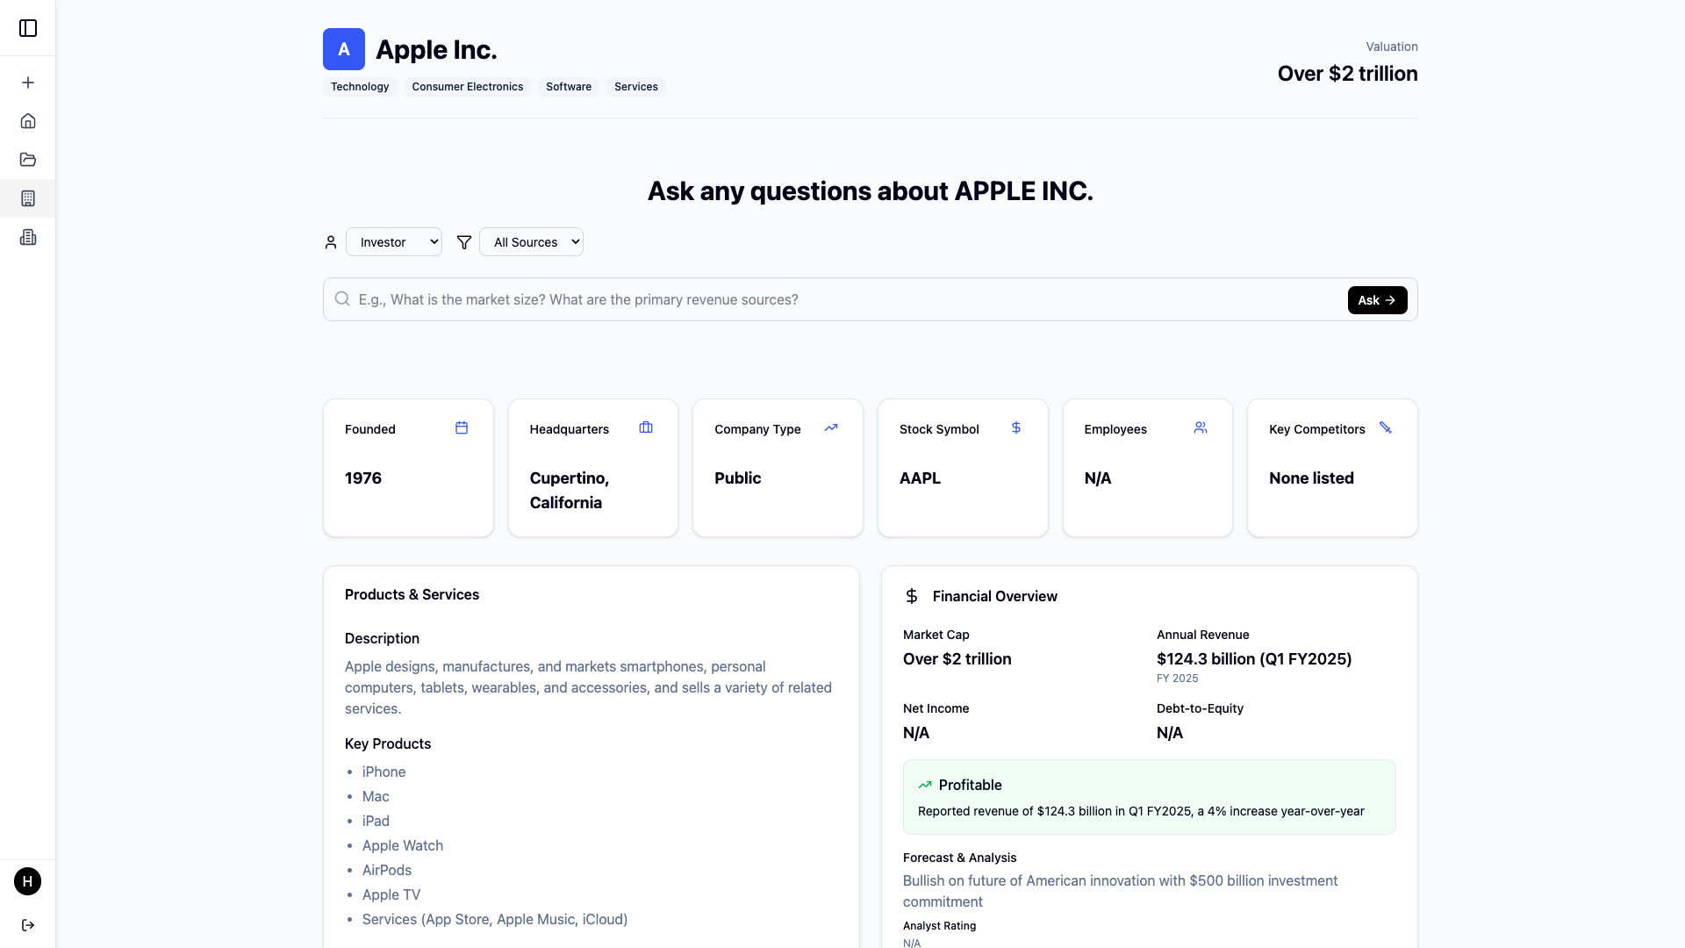The width and height of the screenshot is (1685, 948).
Task: Toggle the sidebar panel icon
Action: (28, 28)
